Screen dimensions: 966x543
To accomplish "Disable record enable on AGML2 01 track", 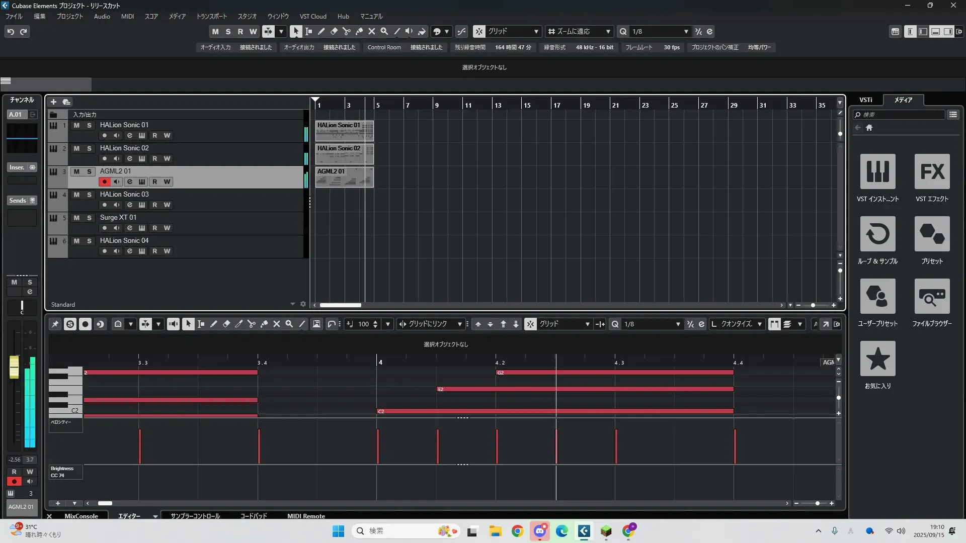I will tap(104, 182).
